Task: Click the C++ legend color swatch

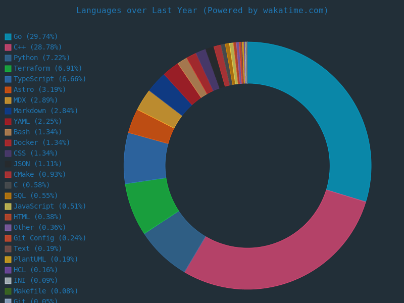Action: point(8,47)
